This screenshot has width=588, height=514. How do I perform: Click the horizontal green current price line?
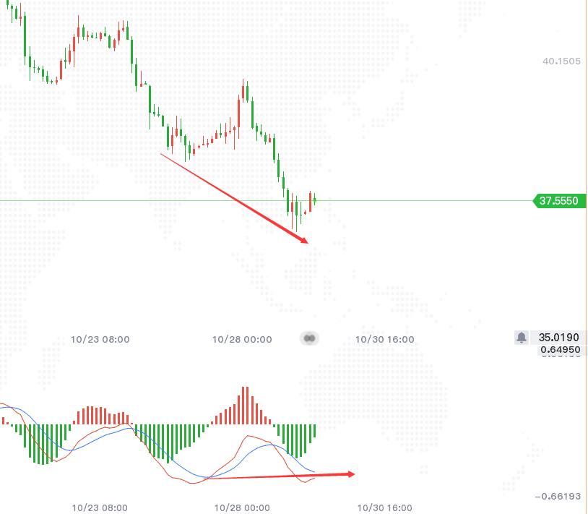click(267, 201)
